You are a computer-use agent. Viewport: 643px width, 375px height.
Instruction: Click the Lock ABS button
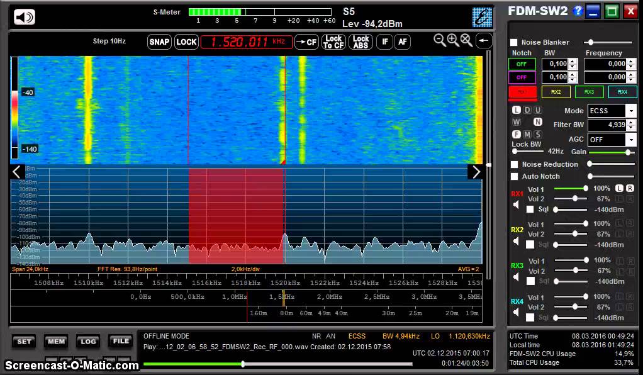pyautogui.click(x=361, y=42)
